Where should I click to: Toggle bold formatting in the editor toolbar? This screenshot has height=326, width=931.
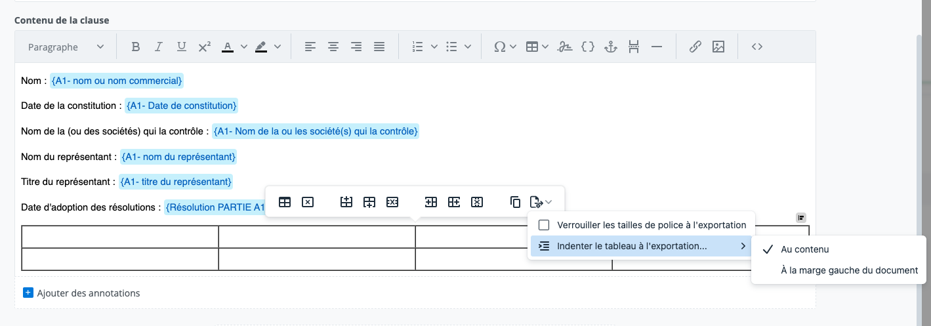tap(136, 47)
